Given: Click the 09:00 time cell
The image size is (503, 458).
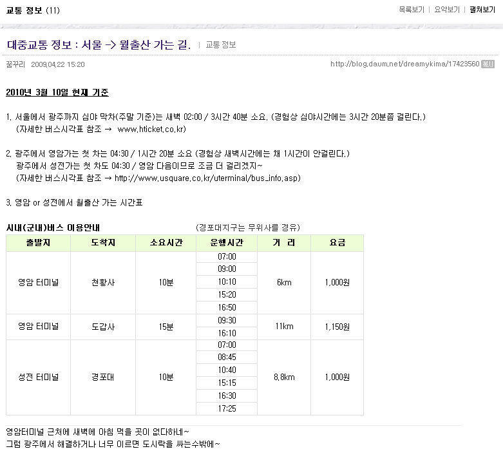Looking at the screenshot, I should pyautogui.click(x=227, y=269).
